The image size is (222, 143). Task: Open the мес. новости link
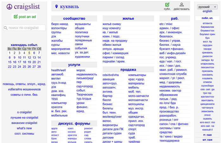pos(61,53)
